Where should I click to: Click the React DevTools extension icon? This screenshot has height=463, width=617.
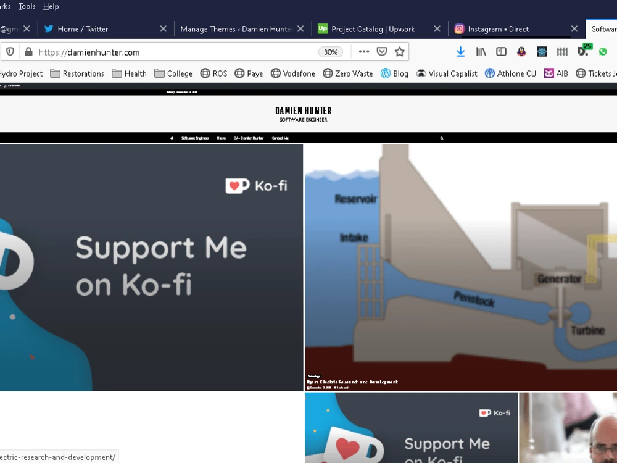pos(542,52)
